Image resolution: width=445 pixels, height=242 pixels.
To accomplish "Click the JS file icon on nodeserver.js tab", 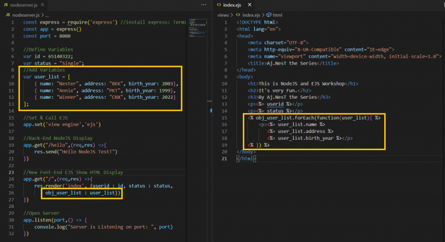I will pyautogui.click(x=5, y=5).
